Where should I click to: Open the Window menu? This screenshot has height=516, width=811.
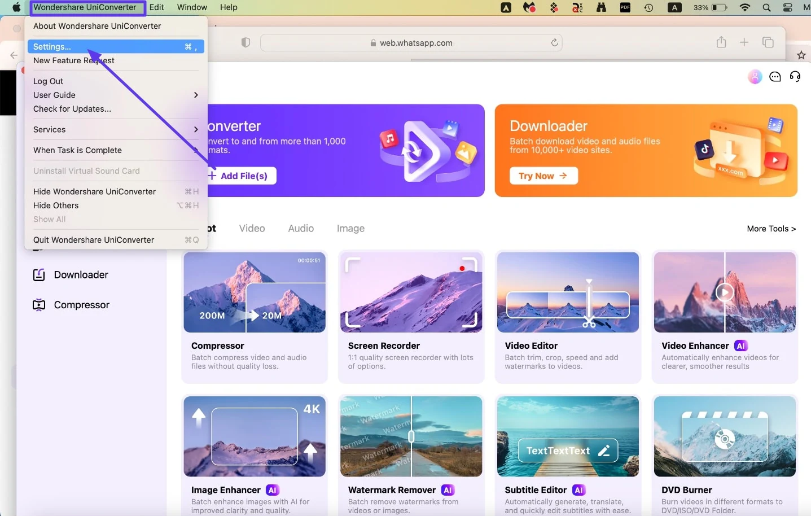[x=192, y=7]
